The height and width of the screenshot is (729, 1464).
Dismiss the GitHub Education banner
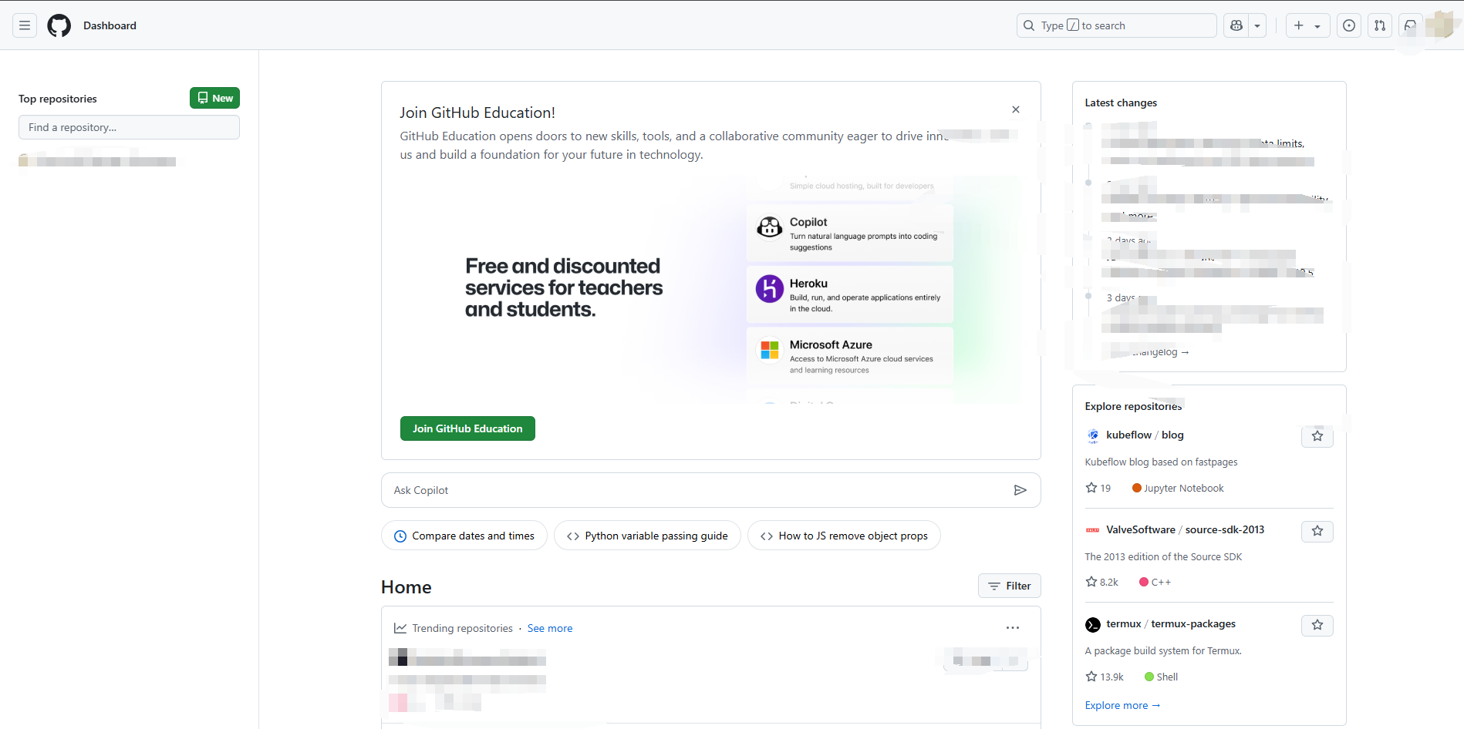(1016, 109)
